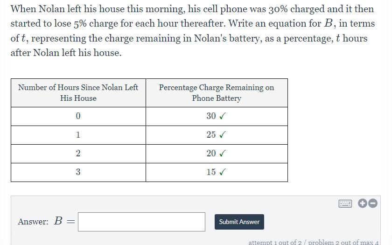
Task: Click the green checkmark beside 20
Action: coord(222,153)
